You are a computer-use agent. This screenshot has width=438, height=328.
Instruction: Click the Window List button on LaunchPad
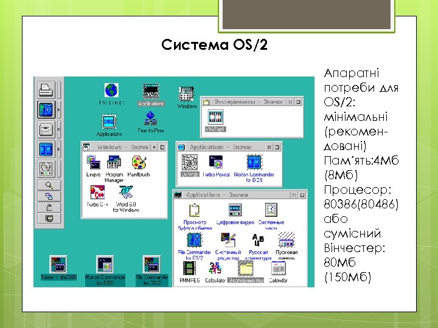coord(49,196)
